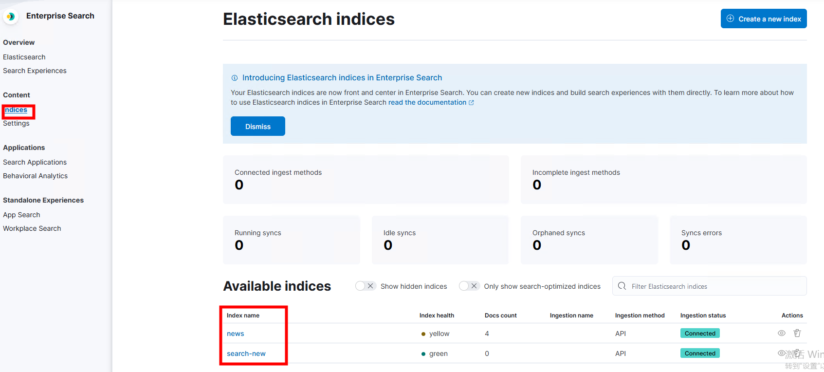View the news index eye icon
Image resolution: width=824 pixels, height=372 pixels.
click(x=782, y=333)
